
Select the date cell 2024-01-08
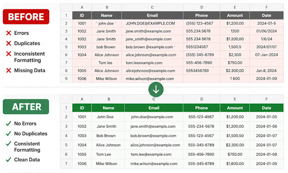(x=266, y=154)
